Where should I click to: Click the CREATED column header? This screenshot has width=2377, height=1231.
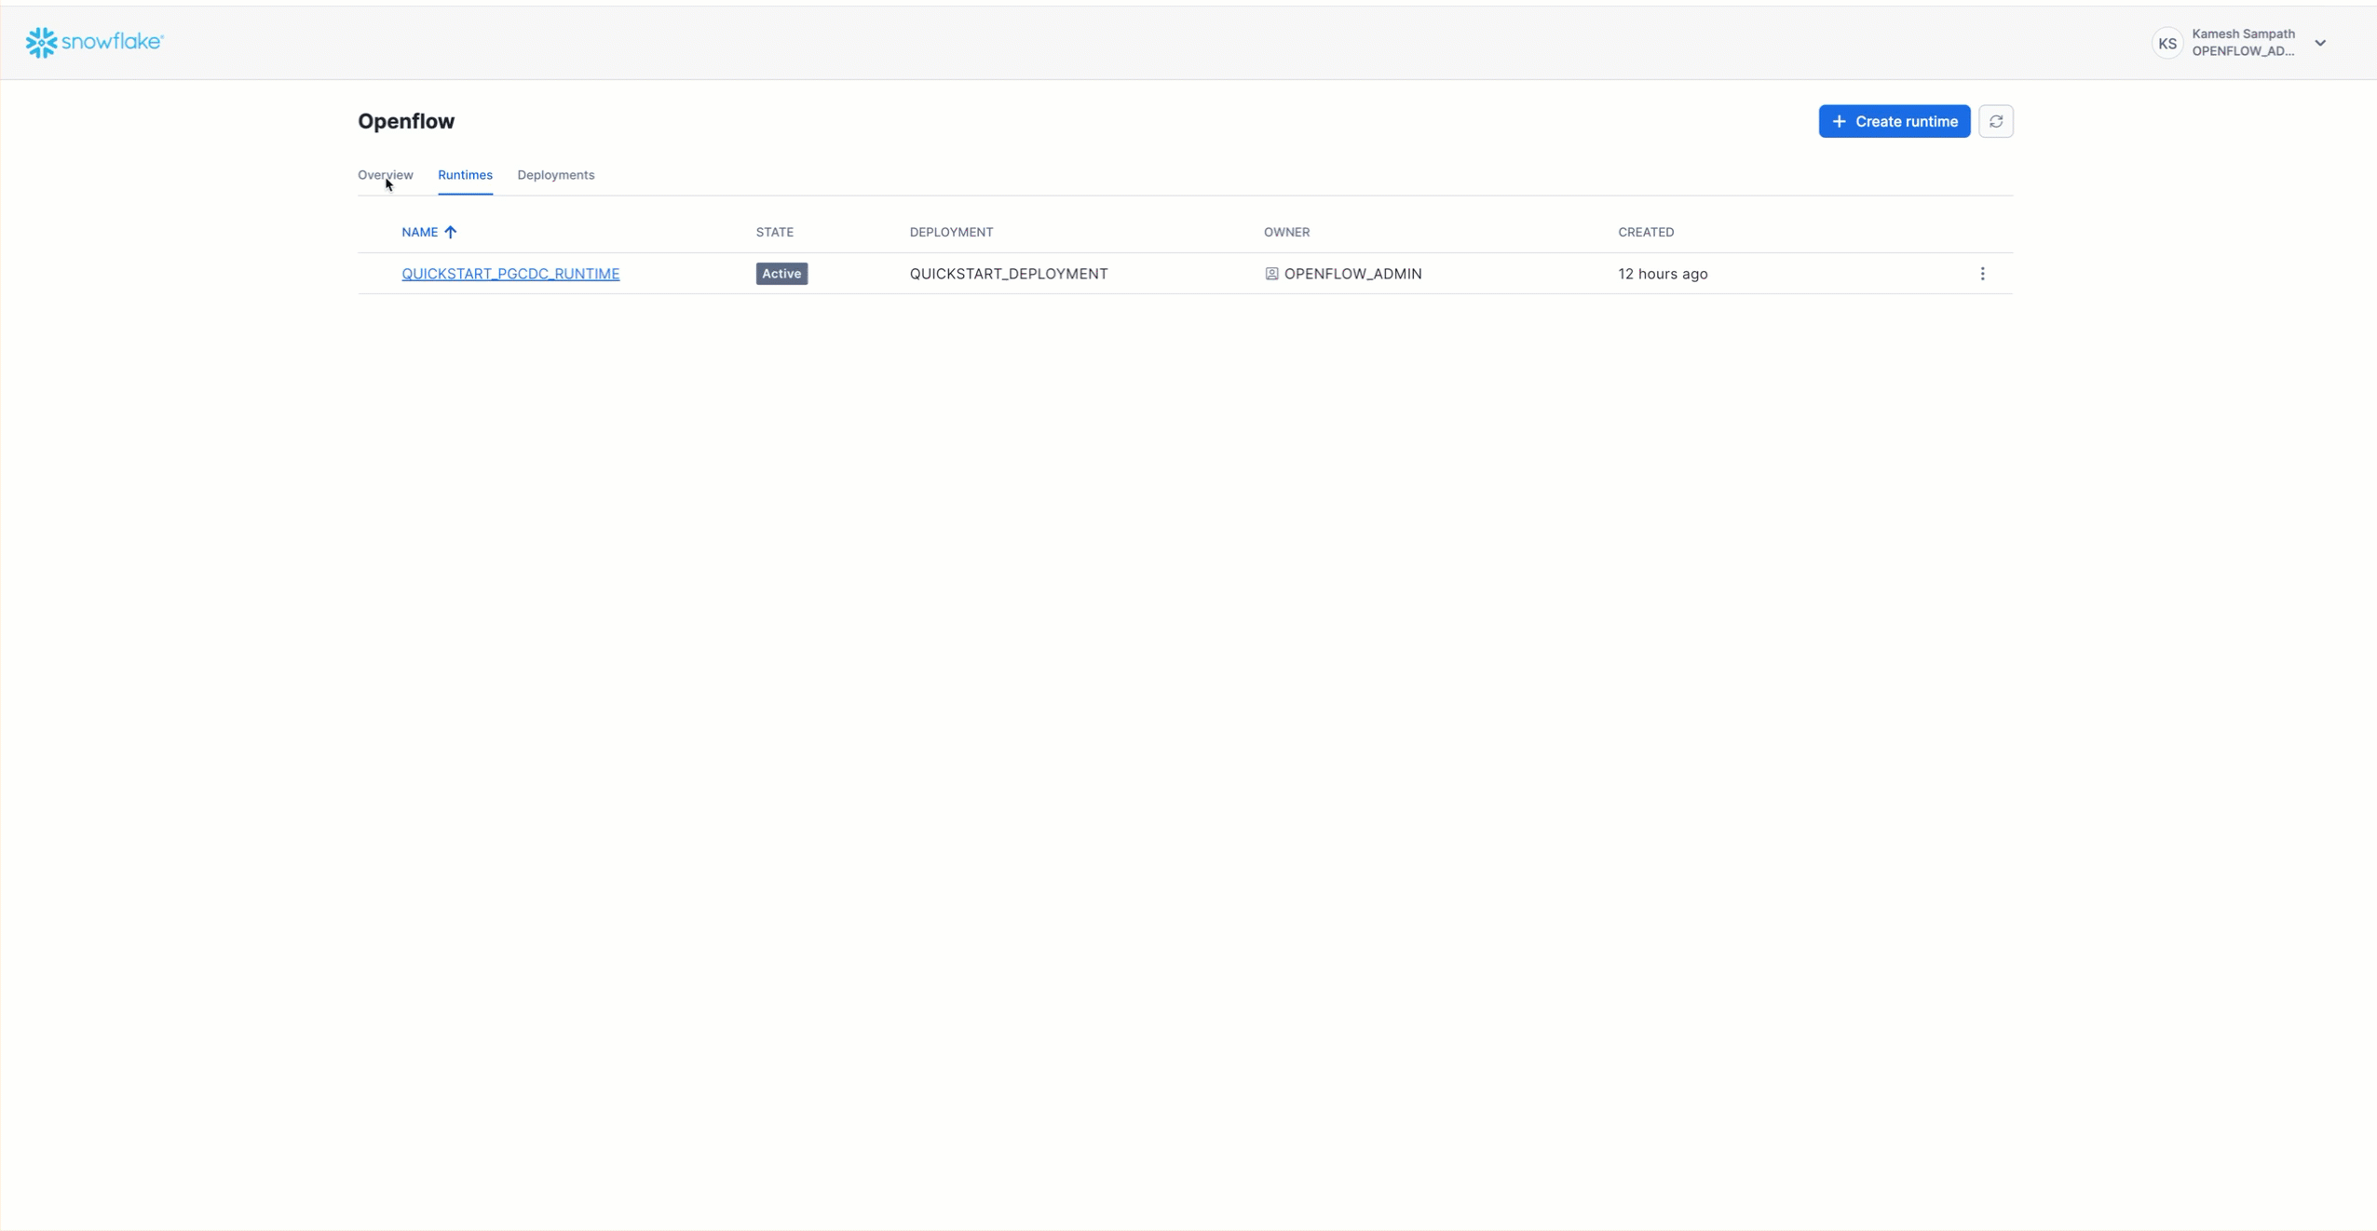tap(1645, 232)
